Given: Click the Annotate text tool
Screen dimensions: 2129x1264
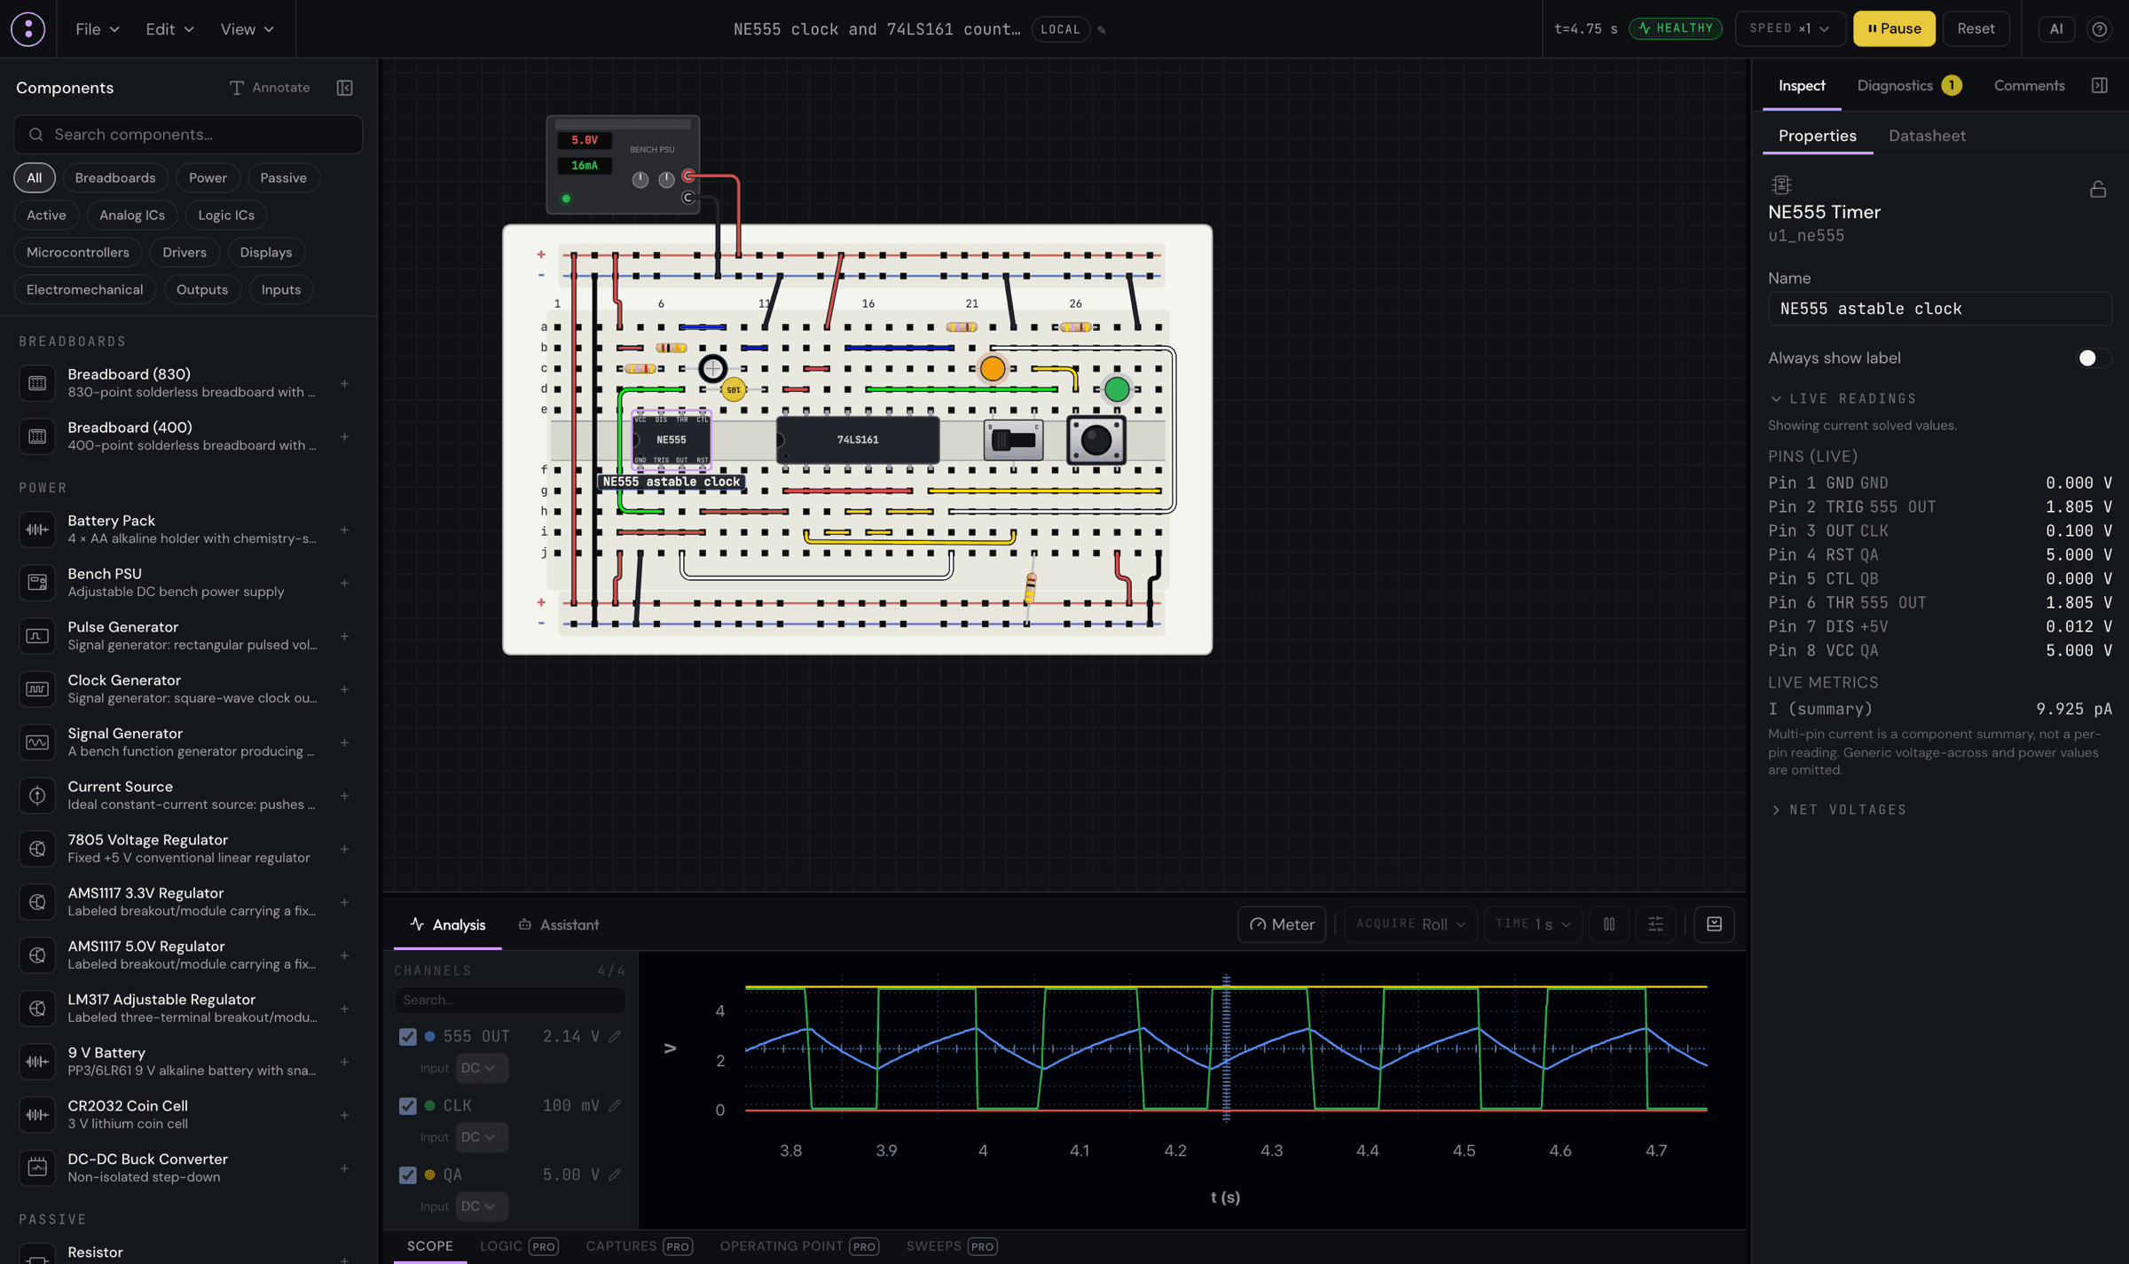Looking at the screenshot, I should point(271,87).
